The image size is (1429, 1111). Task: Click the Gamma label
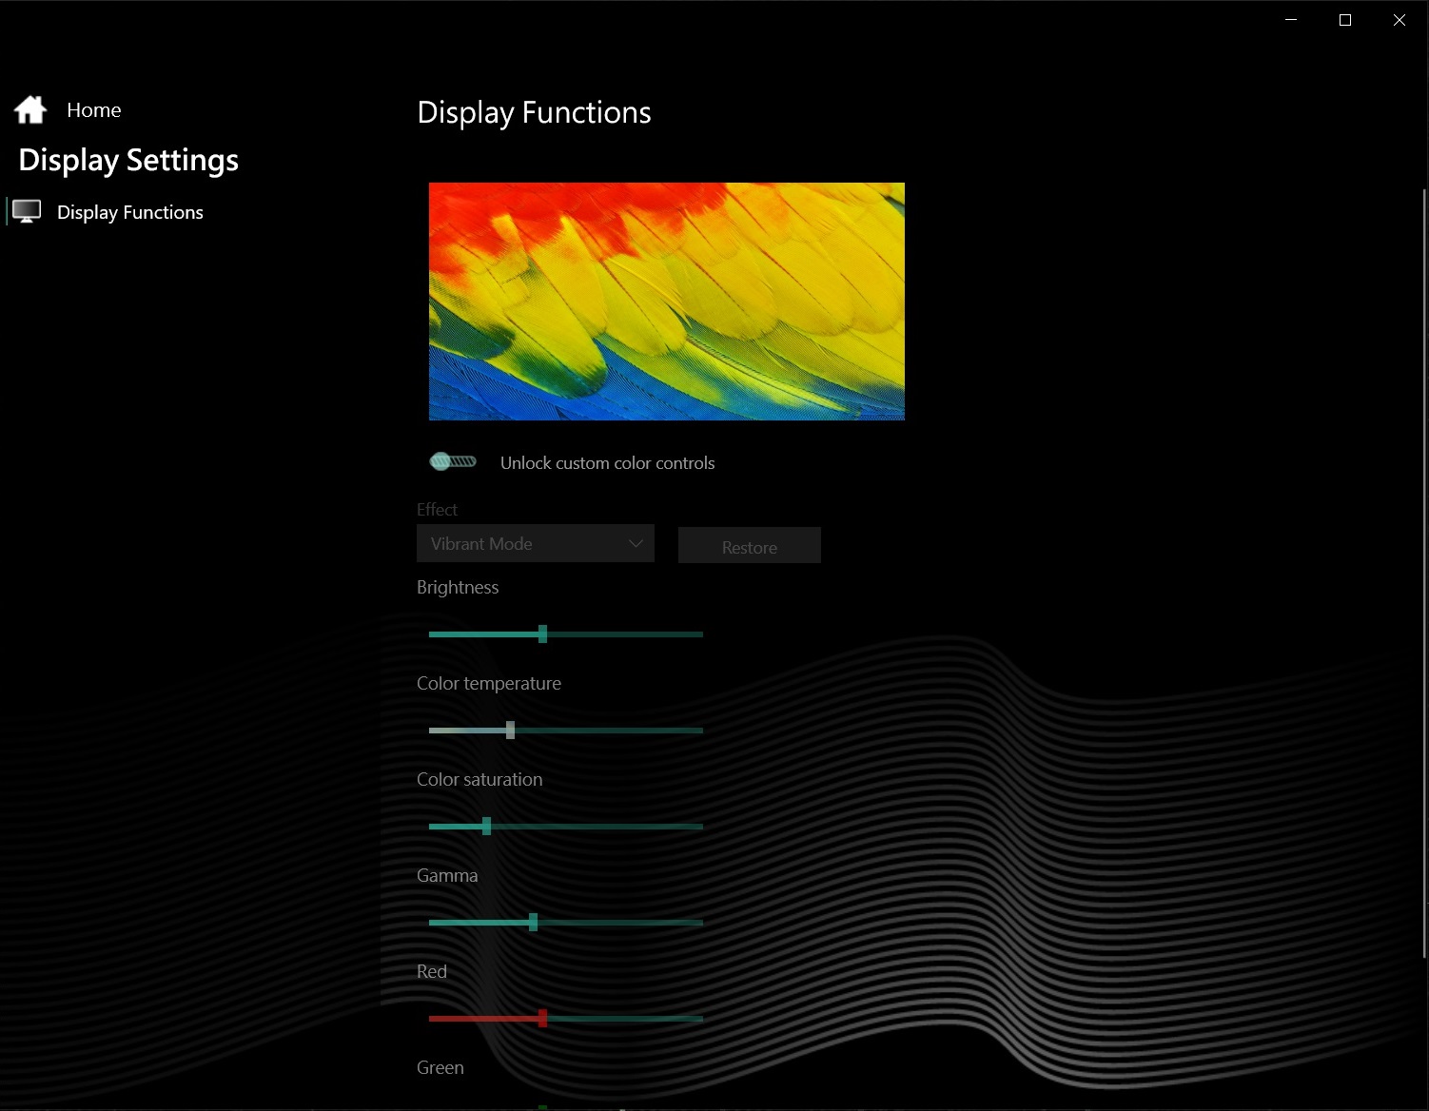click(x=447, y=875)
